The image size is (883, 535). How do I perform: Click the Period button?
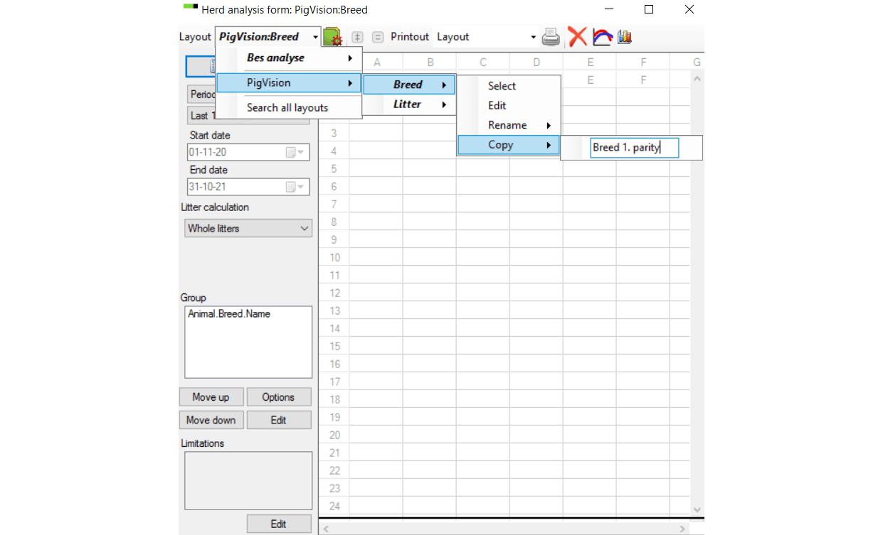[201, 94]
